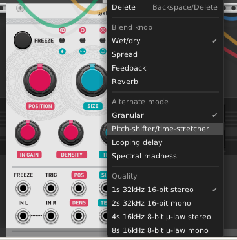The width and height of the screenshot is (237, 240).
Task: Click the POSITION label
Action: click(40, 106)
